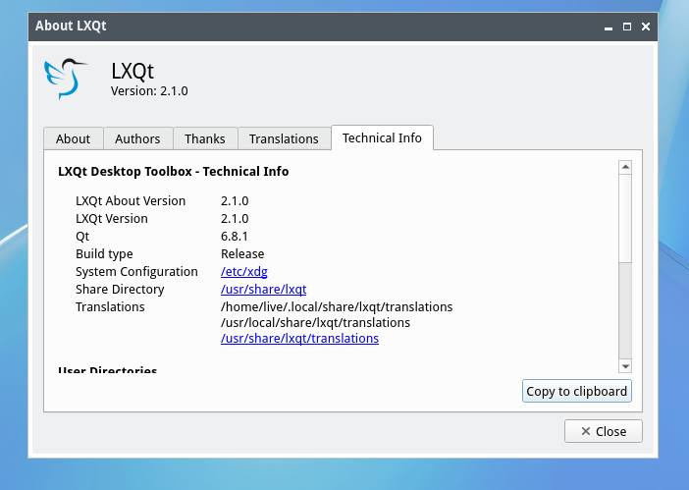
Task: Click the scrollbar up arrow
Action: click(x=625, y=167)
